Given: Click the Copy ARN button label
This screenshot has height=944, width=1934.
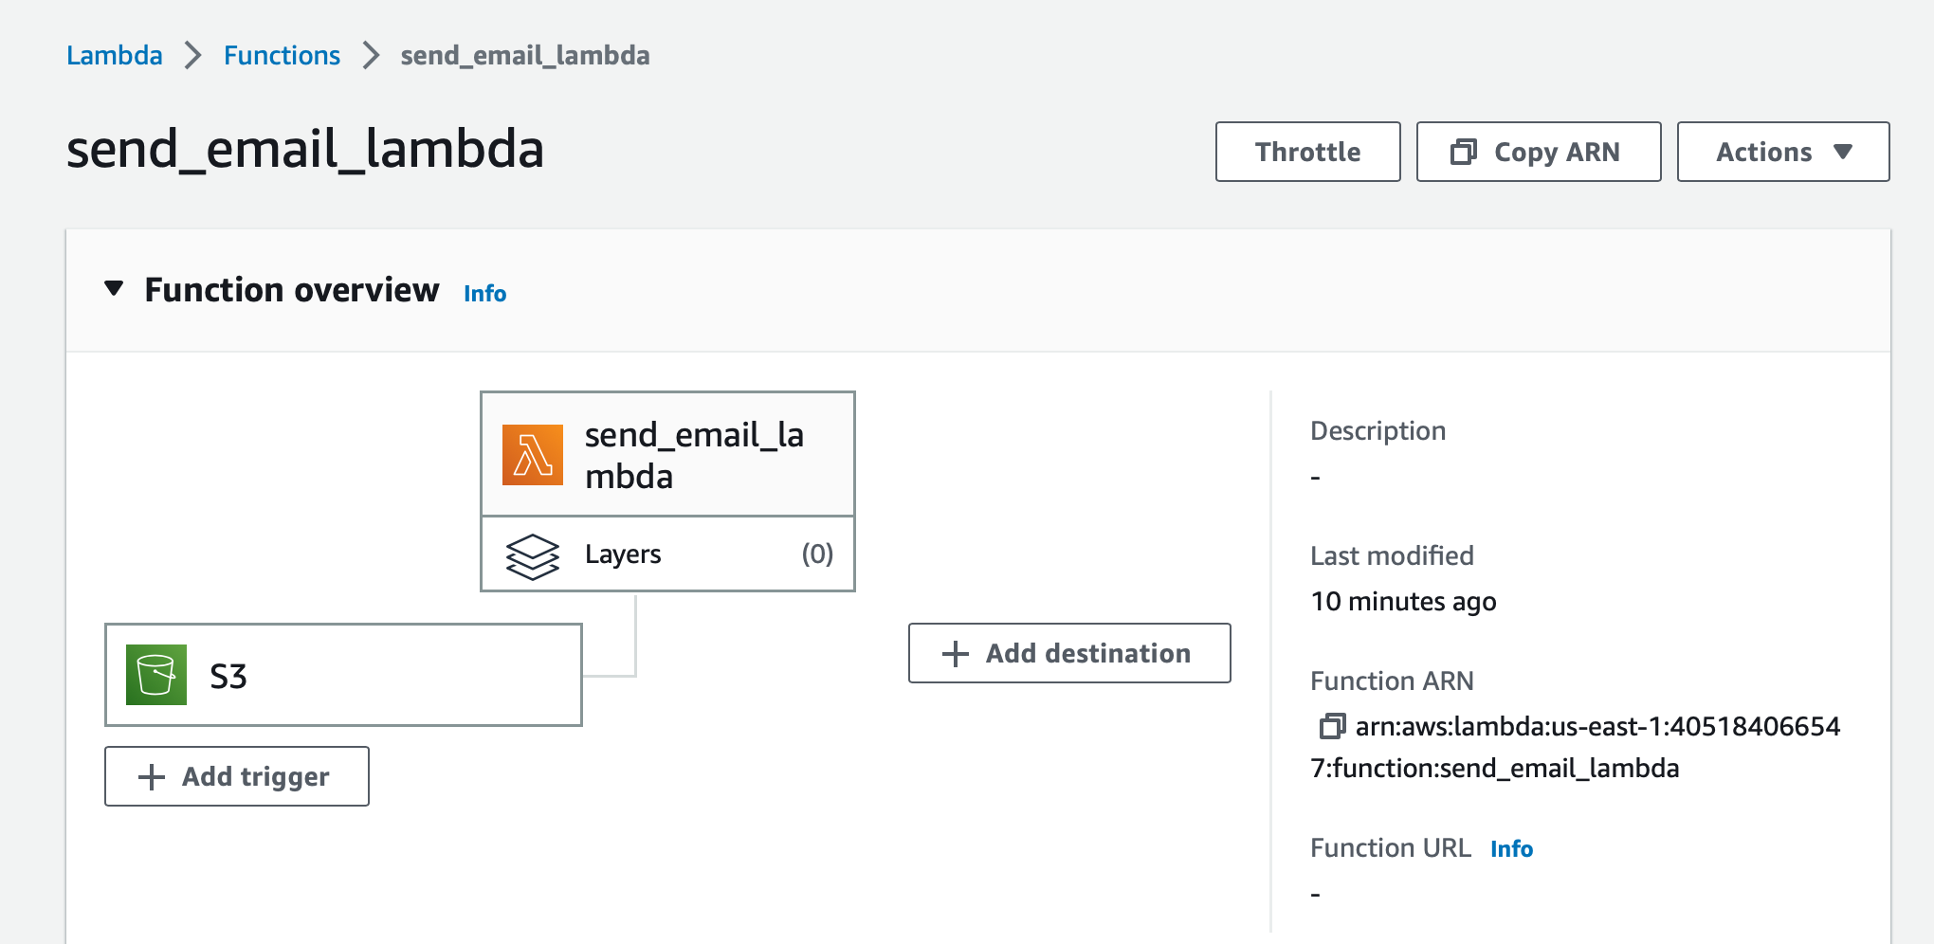Looking at the screenshot, I should coord(1557,152).
